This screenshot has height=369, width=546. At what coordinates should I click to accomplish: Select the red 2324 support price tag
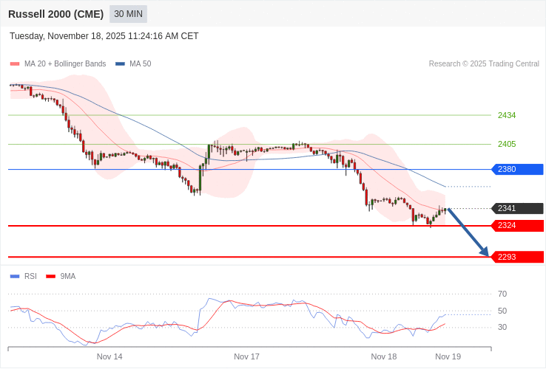pyautogui.click(x=517, y=225)
